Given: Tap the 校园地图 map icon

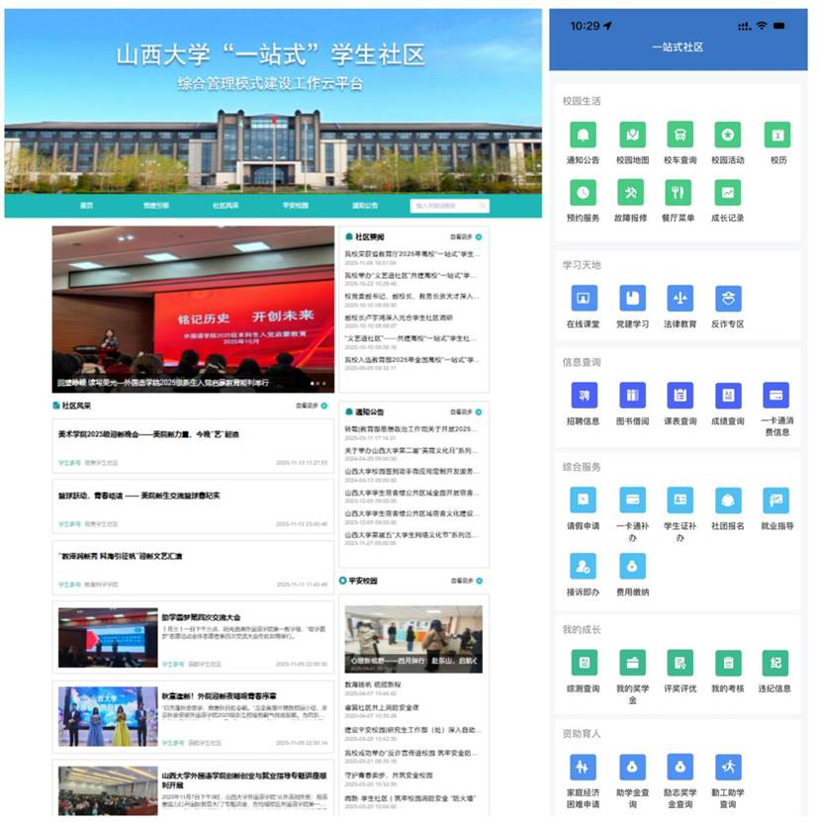Looking at the screenshot, I should pos(631,135).
